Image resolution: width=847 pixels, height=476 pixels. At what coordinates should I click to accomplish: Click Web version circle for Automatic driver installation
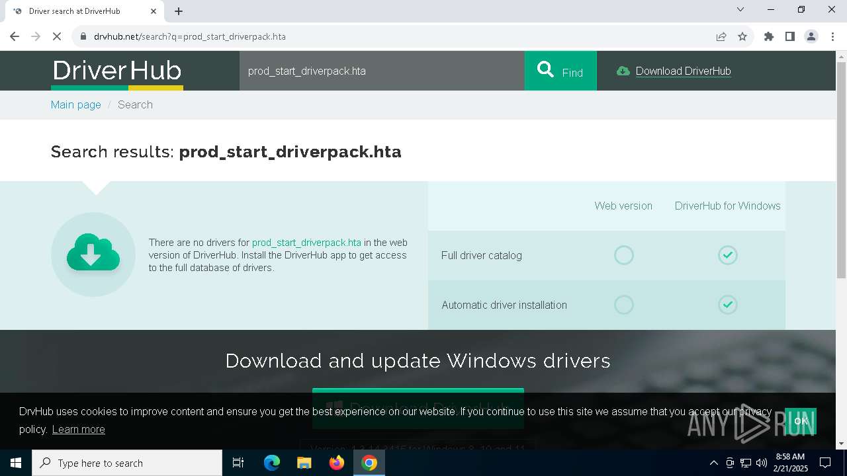pos(624,305)
